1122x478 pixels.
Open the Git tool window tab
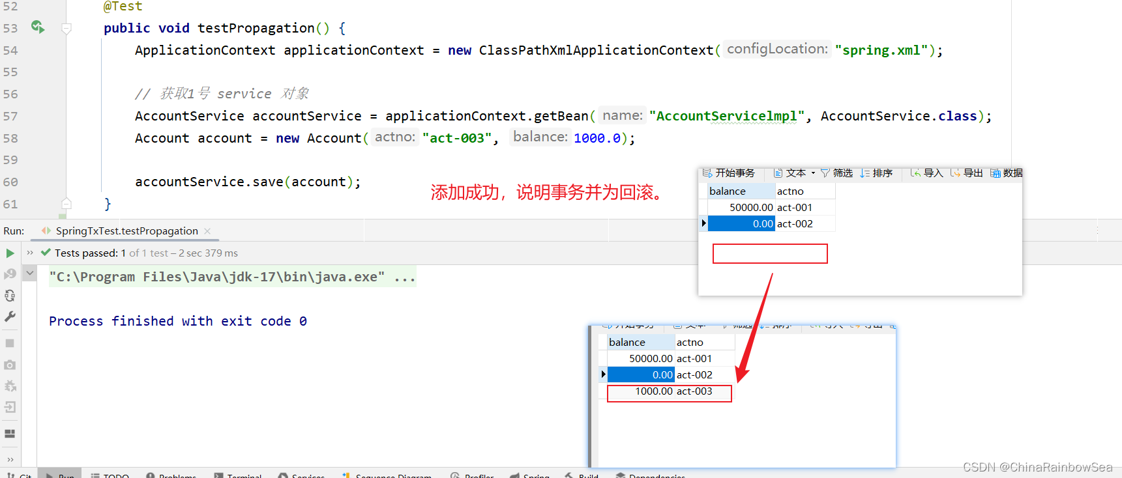19,475
